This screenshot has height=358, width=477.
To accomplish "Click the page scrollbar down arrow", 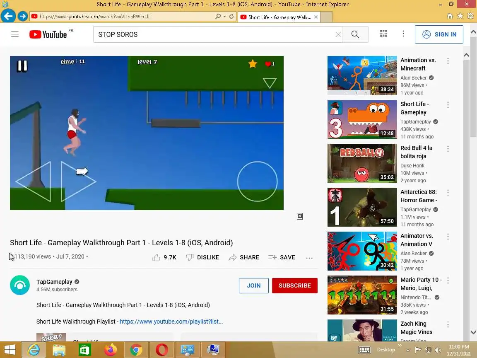I will click(x=473, y=332).
